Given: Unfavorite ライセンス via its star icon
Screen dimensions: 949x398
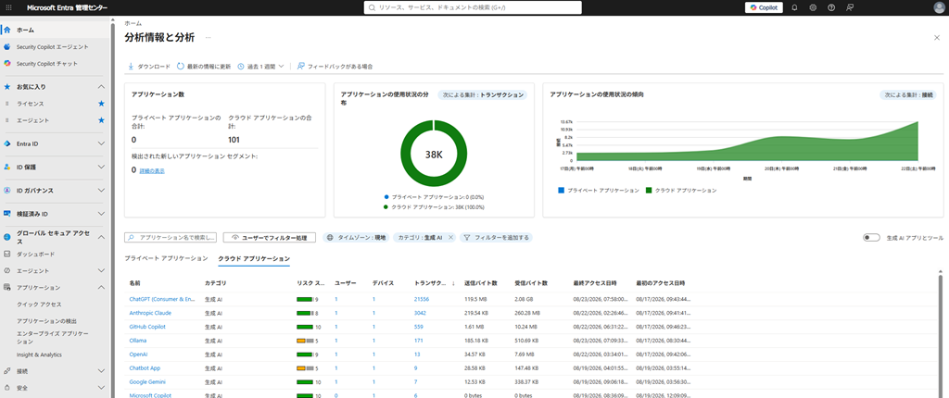Looking at the screenshot, I should coord(102,104).
